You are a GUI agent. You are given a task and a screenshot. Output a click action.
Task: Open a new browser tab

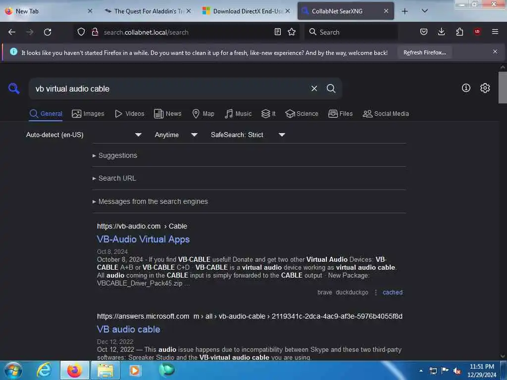pyautogui.click(x=405, y=11)
